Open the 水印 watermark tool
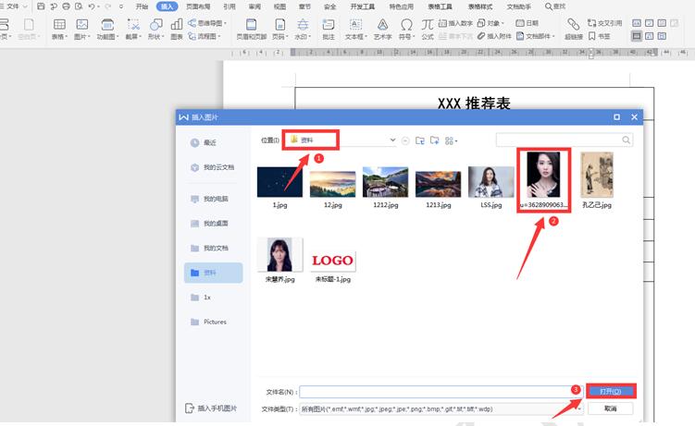This screenshot has width=695, height=426. 303,30
